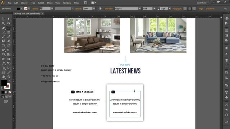Open the Stroke panel icon in dock
This screenshot has width=230, height=129.
click(226, 30)
